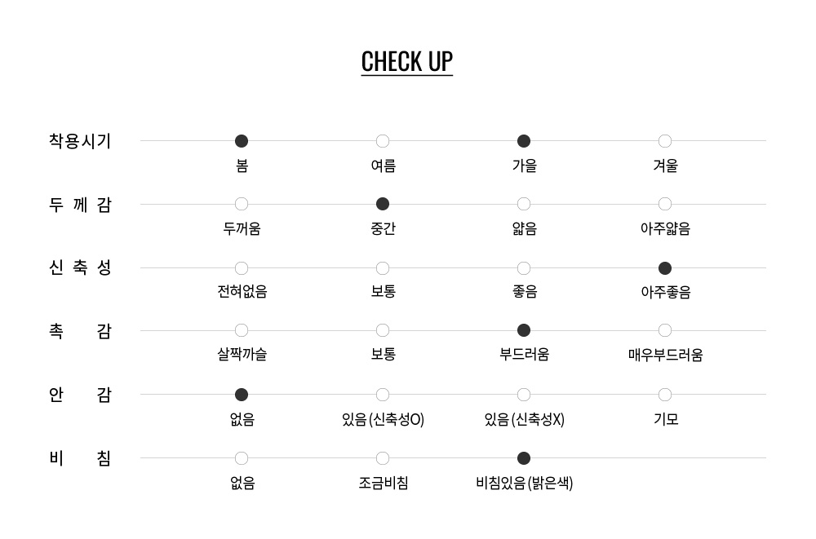This screenshot has height=539, width=816.
Task: Choose the 있음(신축성O) circle for 안감
Action: (383, 395)
